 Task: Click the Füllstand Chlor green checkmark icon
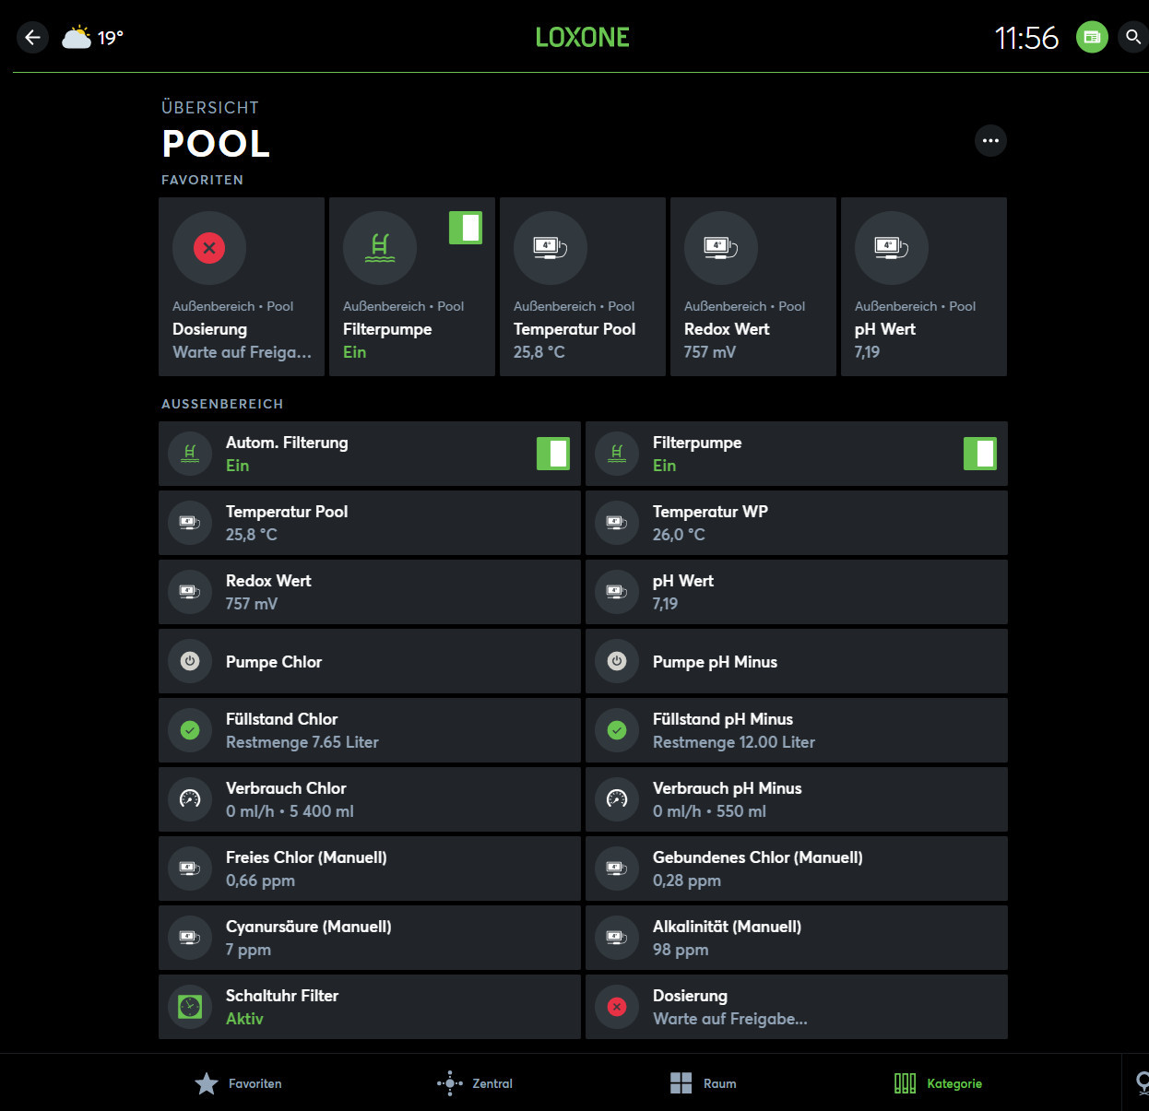click(x=190, y=730)
